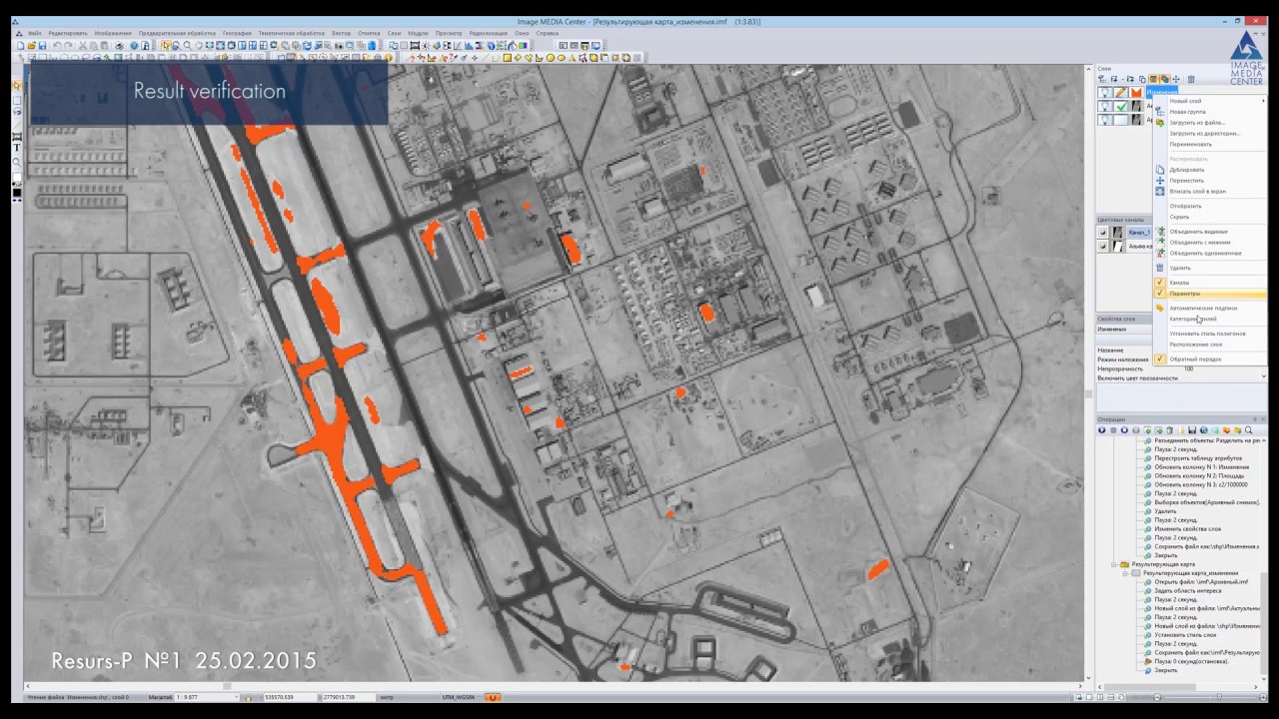
Task: Click the New file icon in the toolbar
Action: pos(21,46)
